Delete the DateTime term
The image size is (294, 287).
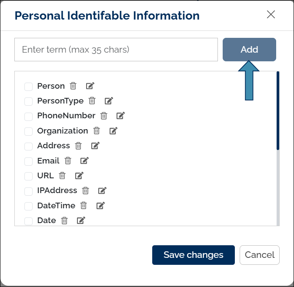pyautogui.click(x=84, y=205)
